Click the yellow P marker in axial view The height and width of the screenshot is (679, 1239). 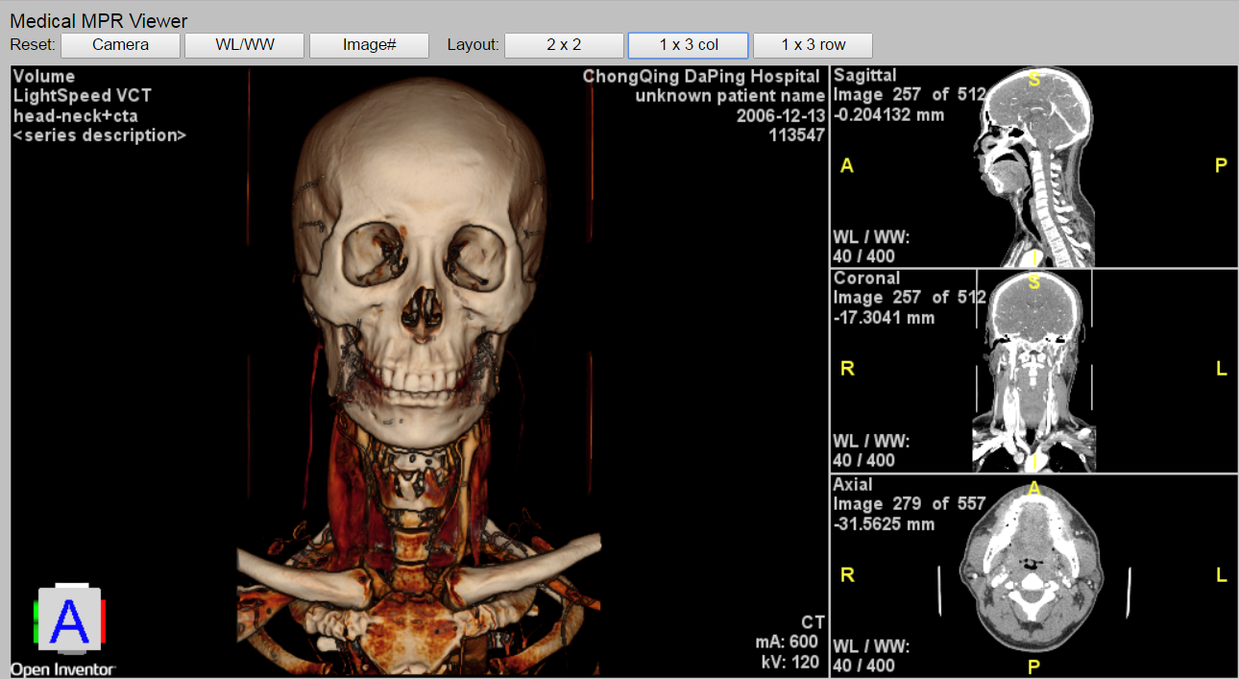pos(1034,667)
